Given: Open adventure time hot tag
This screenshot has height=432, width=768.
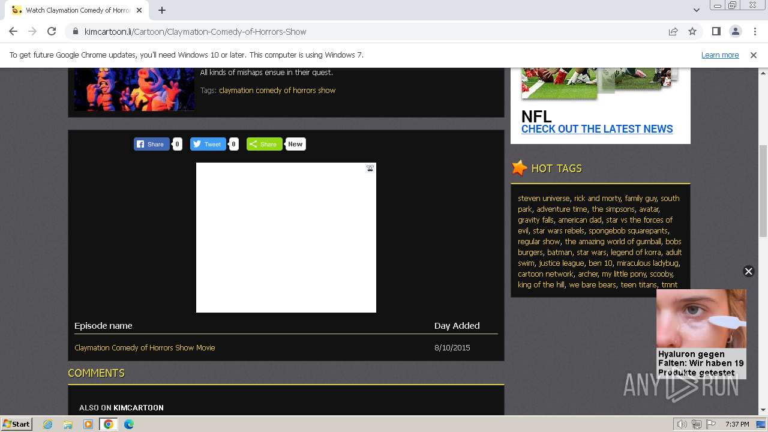Looking at the screenshot, I should 562,209.
